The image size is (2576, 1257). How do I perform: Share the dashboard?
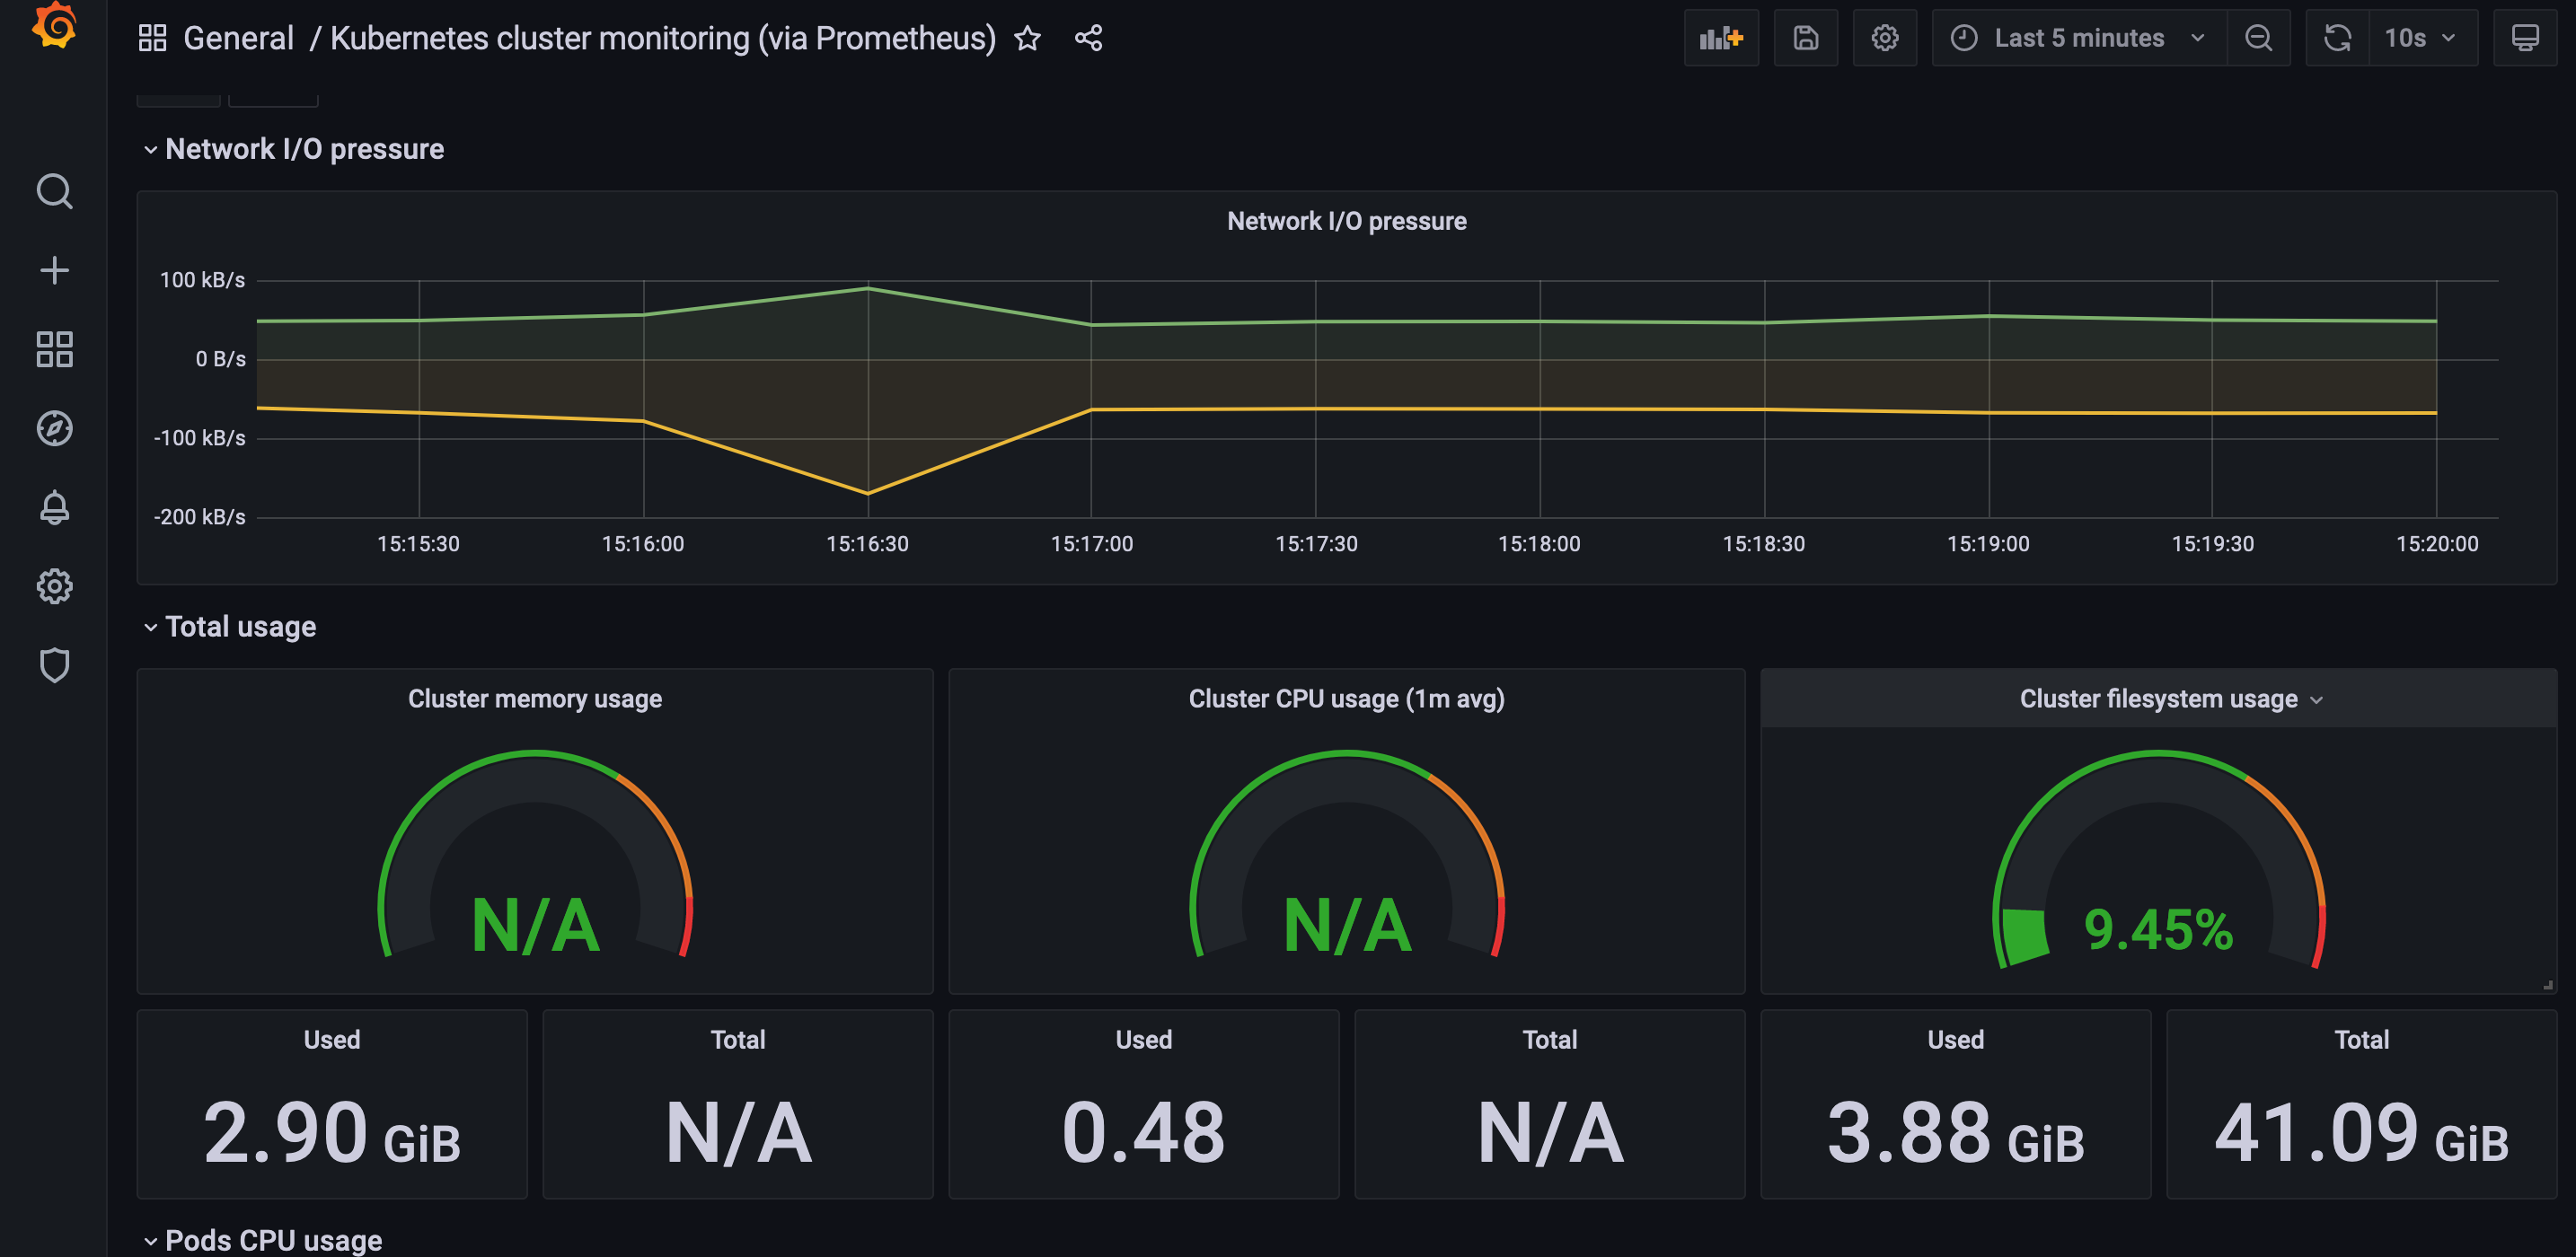(x=1088, y=38)
